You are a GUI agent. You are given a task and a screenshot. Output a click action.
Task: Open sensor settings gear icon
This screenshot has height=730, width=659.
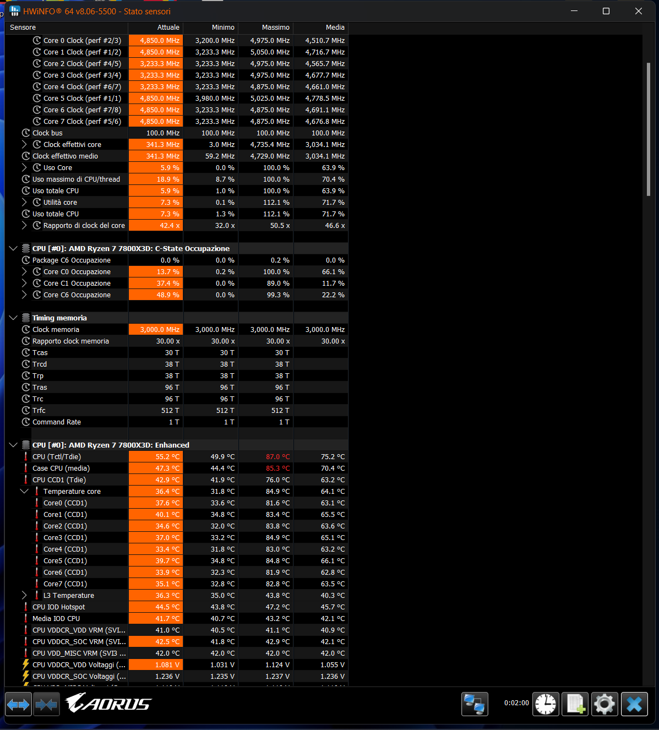(604, 704)
